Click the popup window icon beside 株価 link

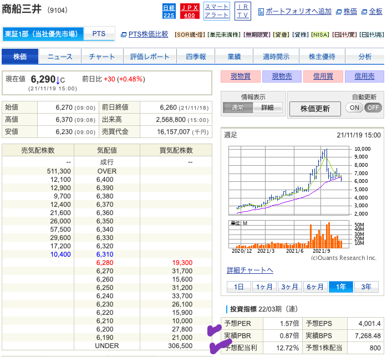339,12
